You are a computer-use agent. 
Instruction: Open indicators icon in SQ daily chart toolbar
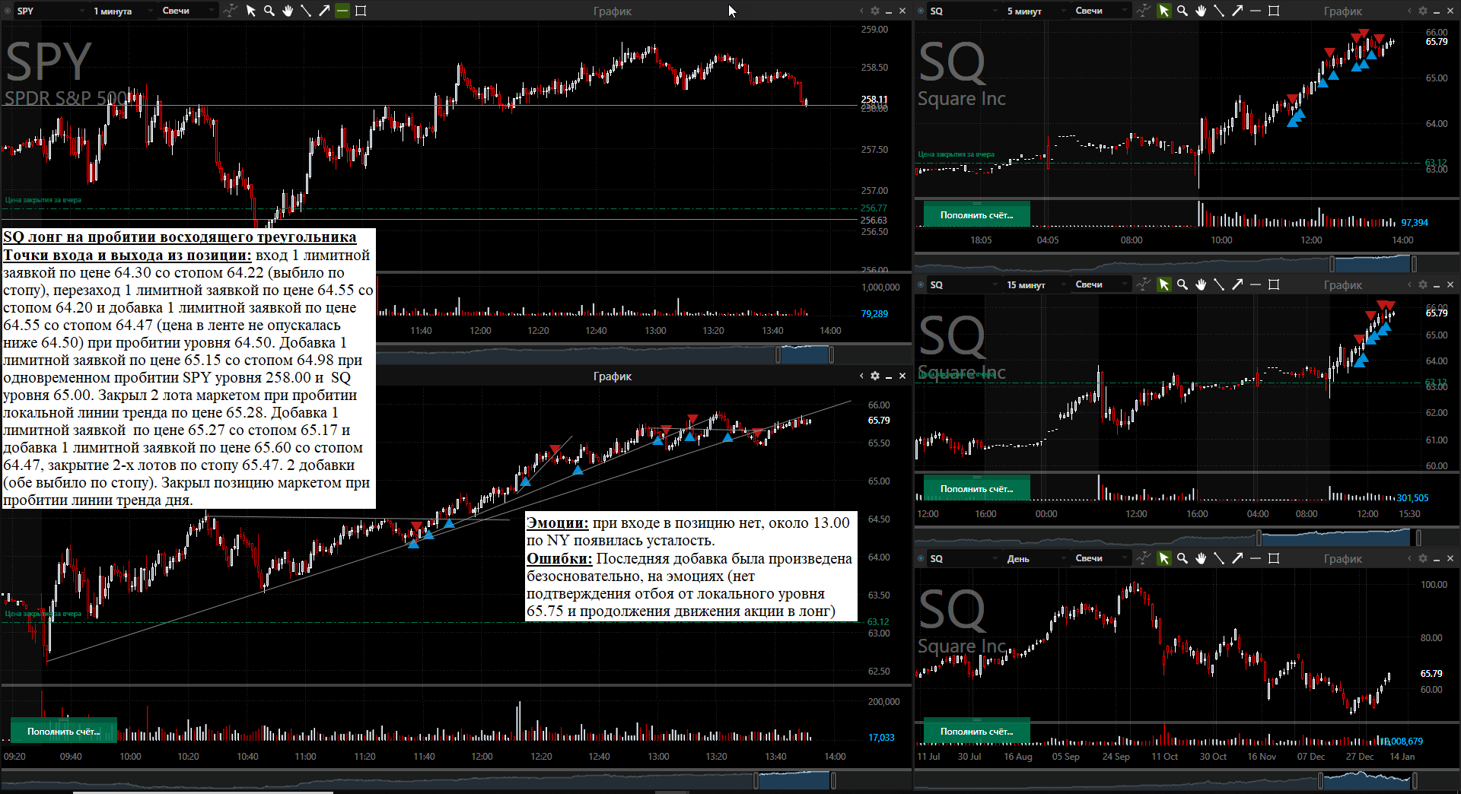tap(1144, 558)
